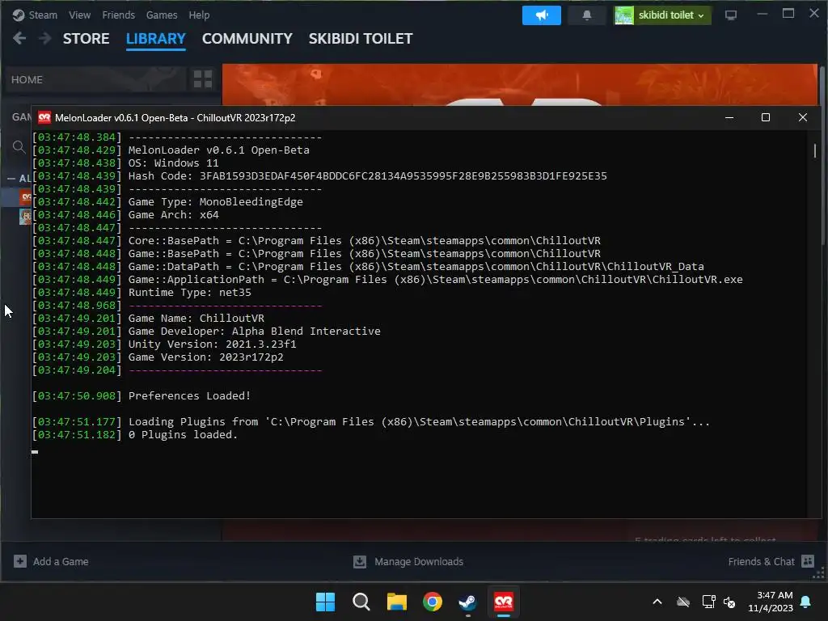Open File Explorer from the taskbar

click(396, 602)
